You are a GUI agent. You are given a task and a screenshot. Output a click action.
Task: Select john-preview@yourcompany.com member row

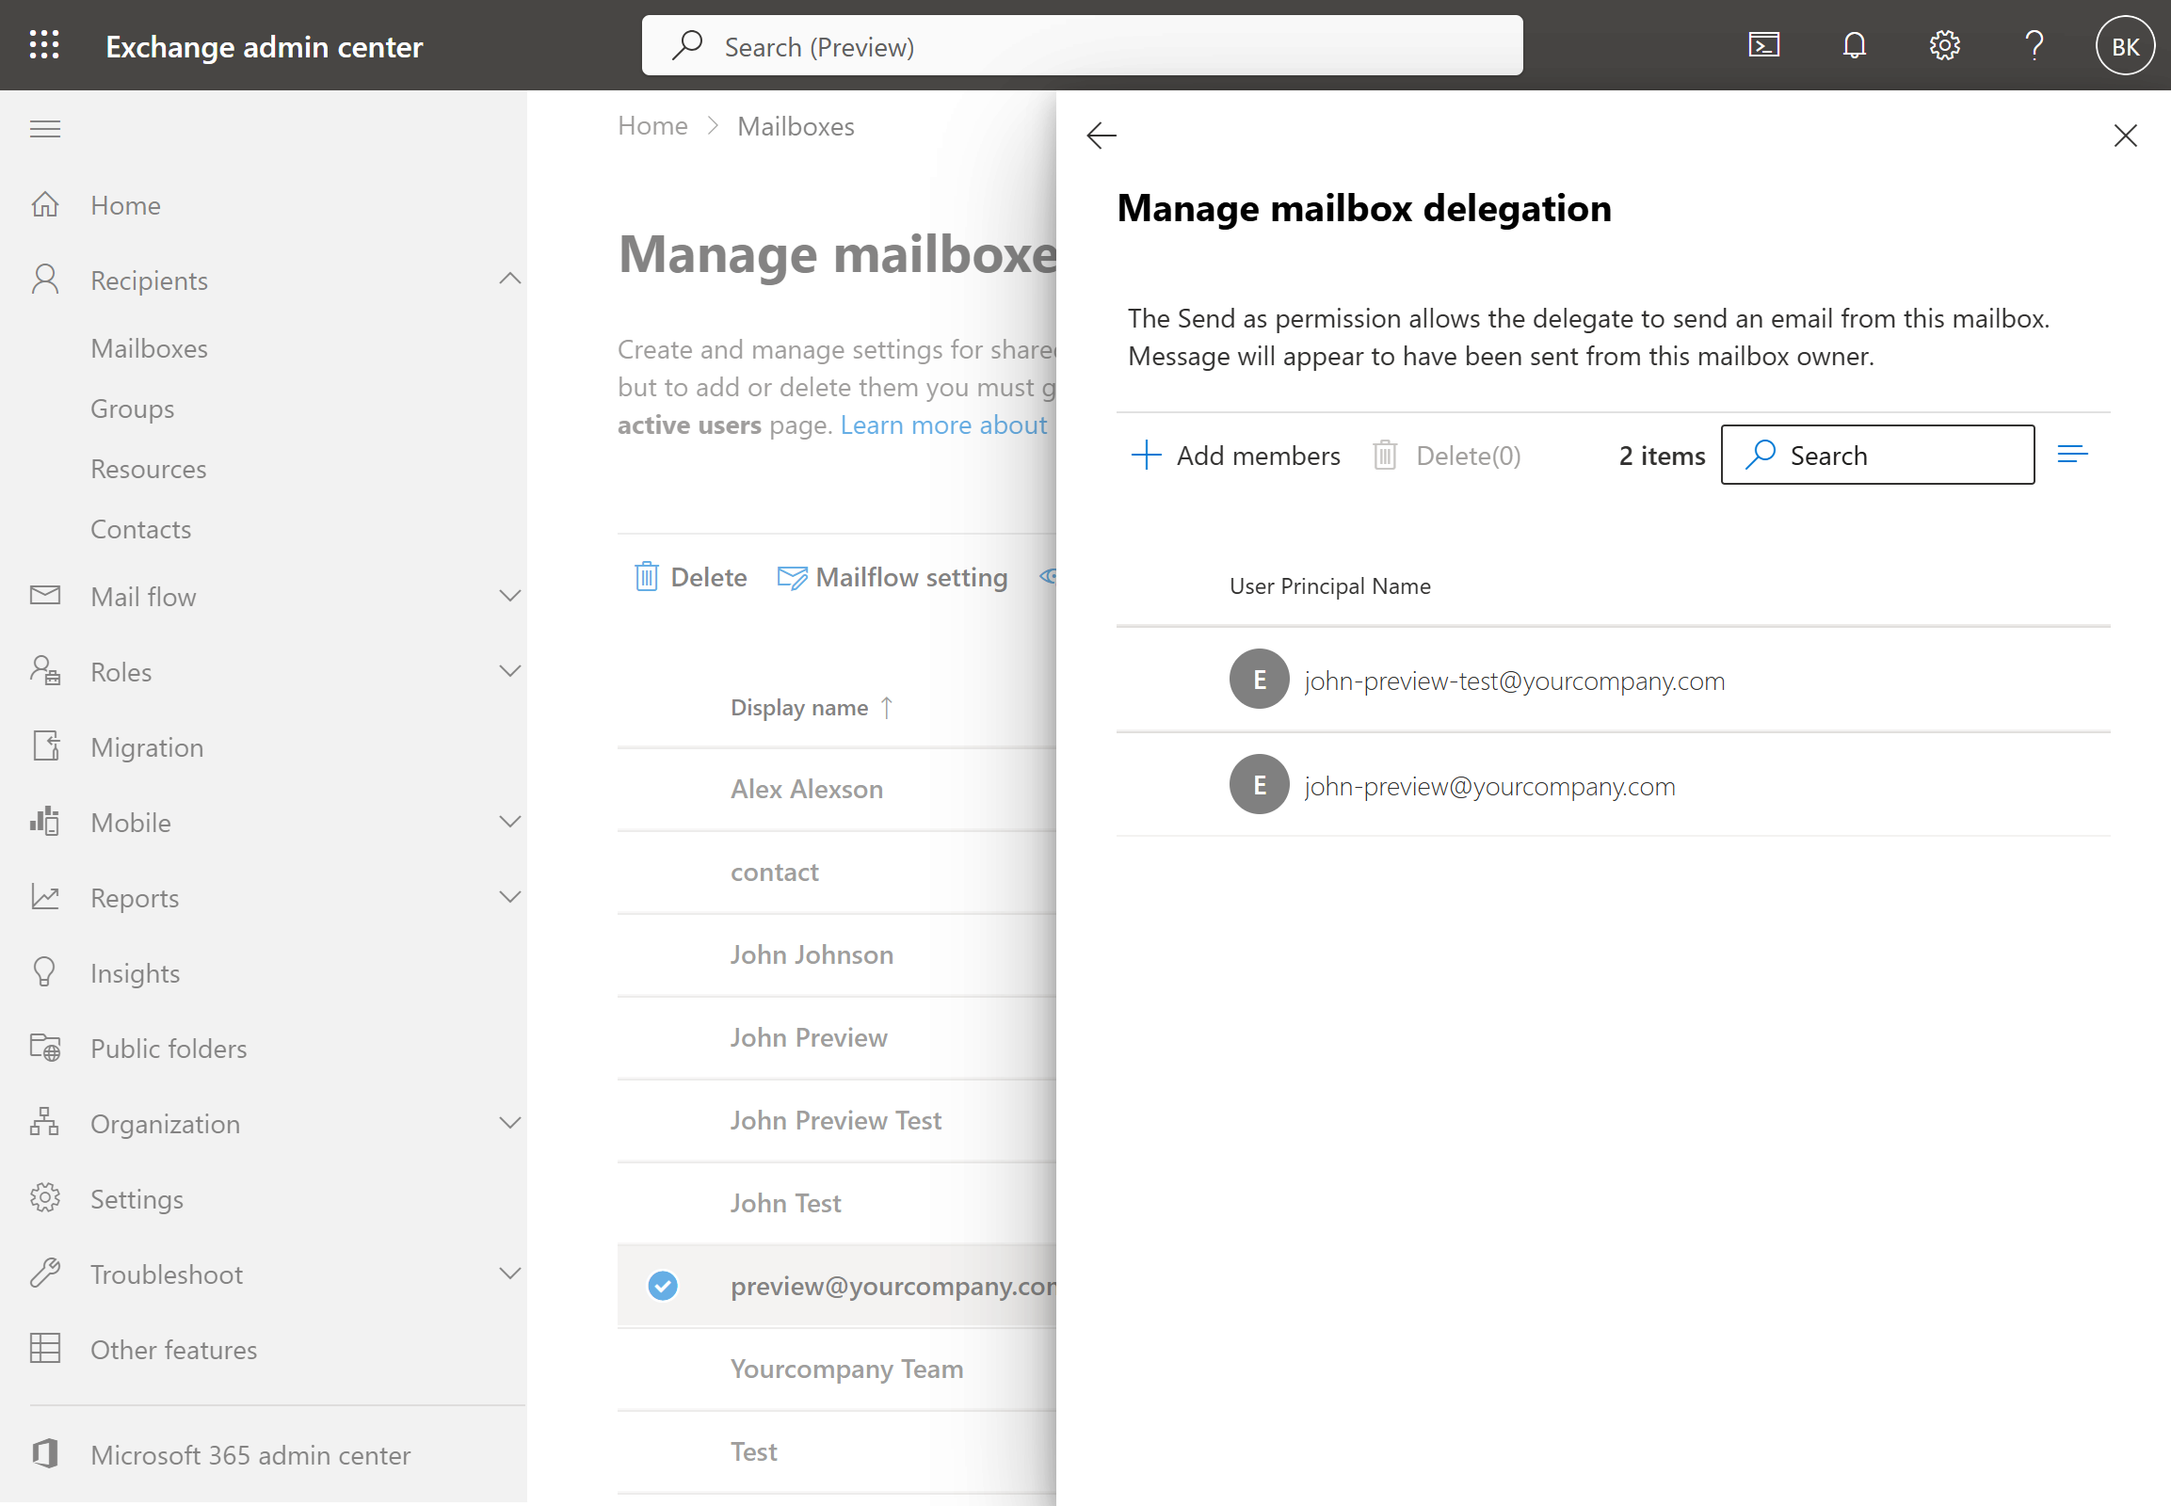click(x=1612, y=784)
